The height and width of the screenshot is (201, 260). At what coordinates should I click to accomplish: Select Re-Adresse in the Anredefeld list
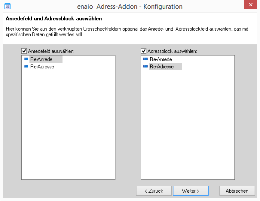42,67
